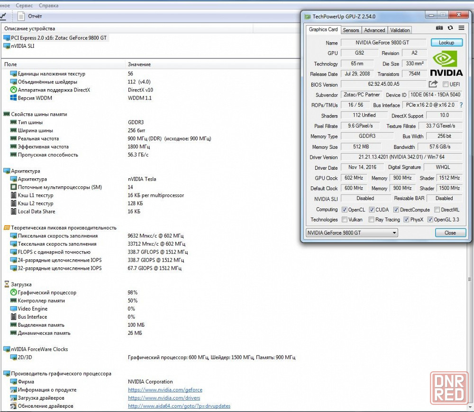Click the monitor icon beside Video Engine
This screenshot has width=474, height=412.
13,309
